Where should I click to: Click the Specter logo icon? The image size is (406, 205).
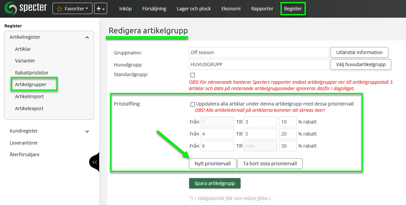pos(11,8)
